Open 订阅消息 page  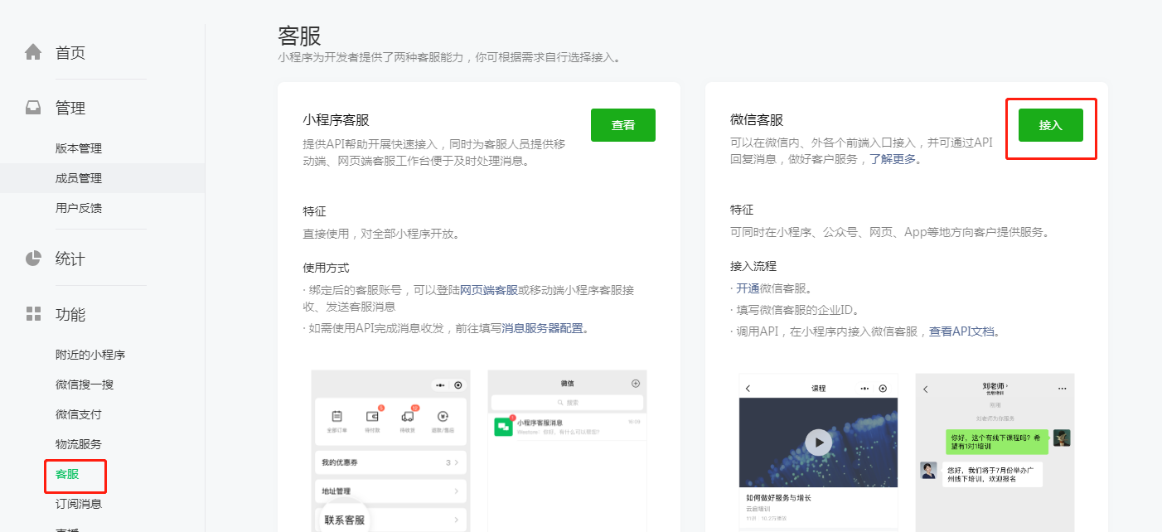[79, 504]
